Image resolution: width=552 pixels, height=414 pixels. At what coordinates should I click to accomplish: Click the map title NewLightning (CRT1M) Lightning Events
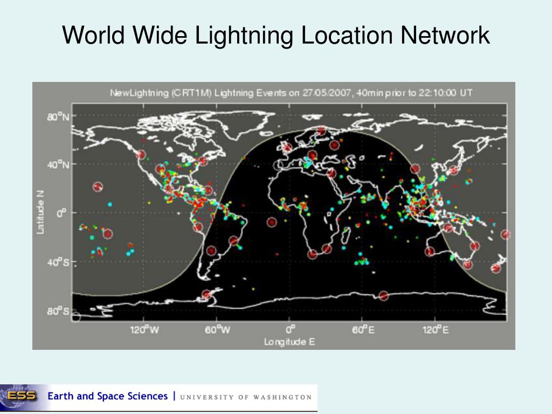click(291, 93)
